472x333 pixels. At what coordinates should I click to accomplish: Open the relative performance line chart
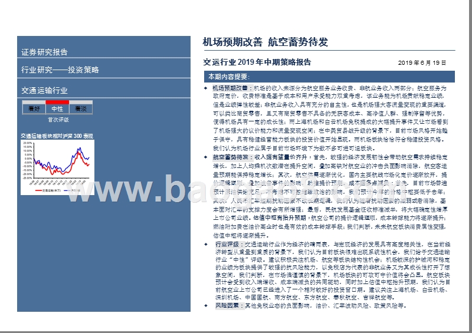point(57,167)
